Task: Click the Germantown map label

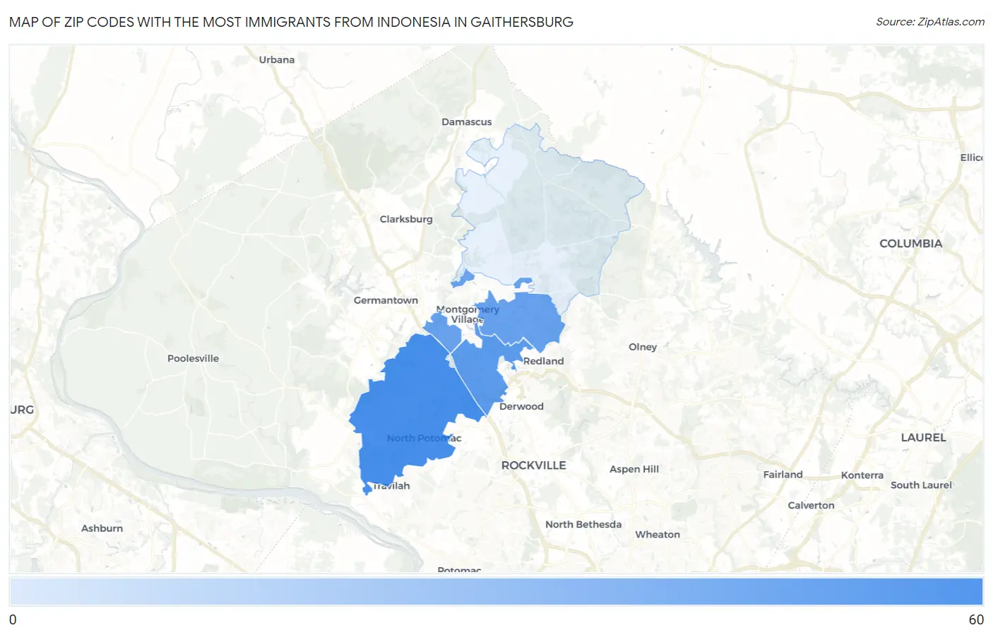Action: (386, 301)
